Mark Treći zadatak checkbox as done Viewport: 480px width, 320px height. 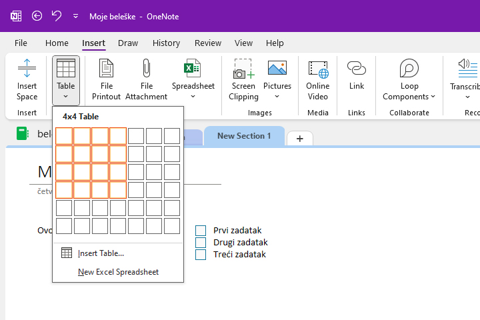coord(201,255)
